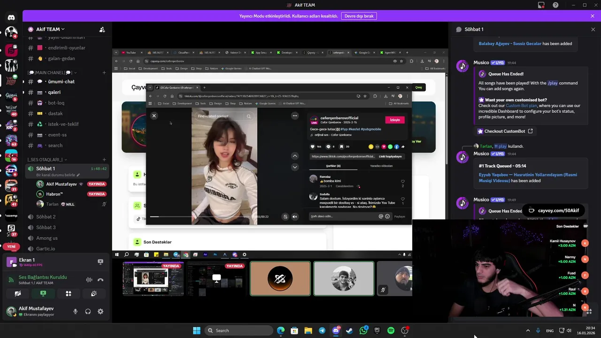Open WhatsApp from taskbar
The height and width of the screenshot is (338, 601).
pyautogui.click(x=363, y=330)
